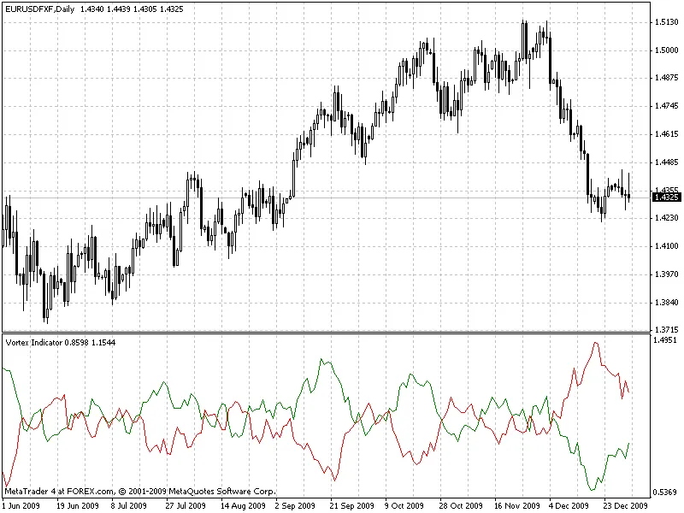
Task: Click the 27 Jul 2009 date label
Action: pos(184,505)
